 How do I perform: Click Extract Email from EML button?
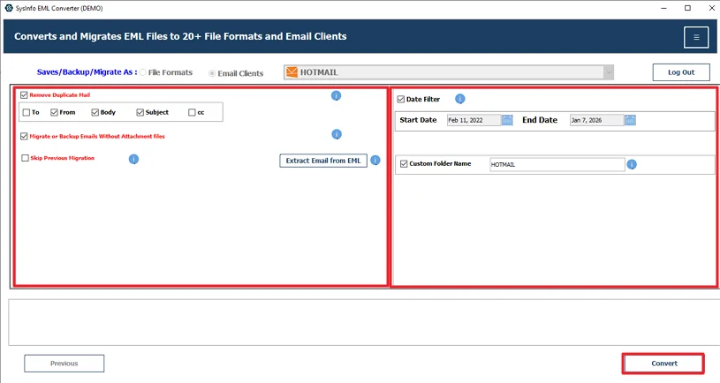pos(323,161)
